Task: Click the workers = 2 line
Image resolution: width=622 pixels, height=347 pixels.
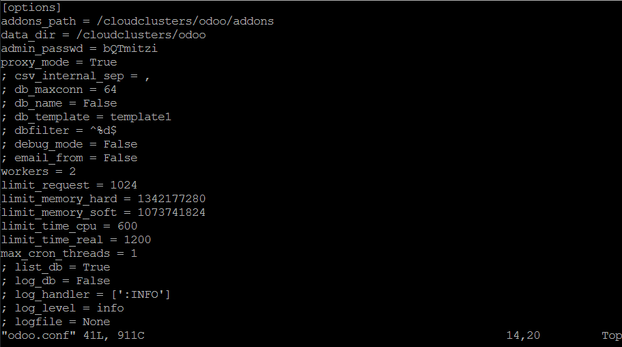Action: click(38, 171)
